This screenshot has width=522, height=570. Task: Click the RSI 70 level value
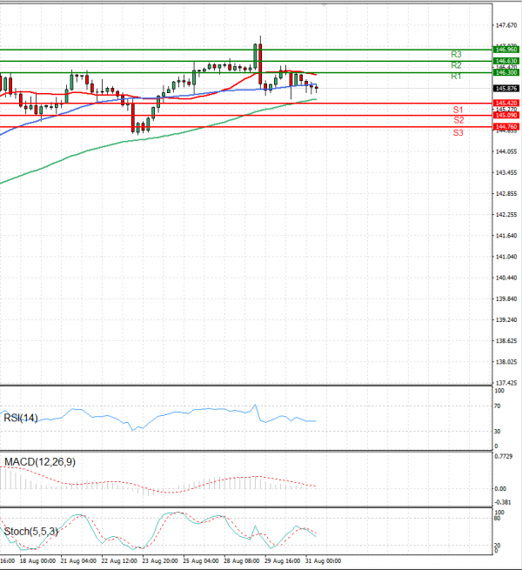[x=498, y=406]
